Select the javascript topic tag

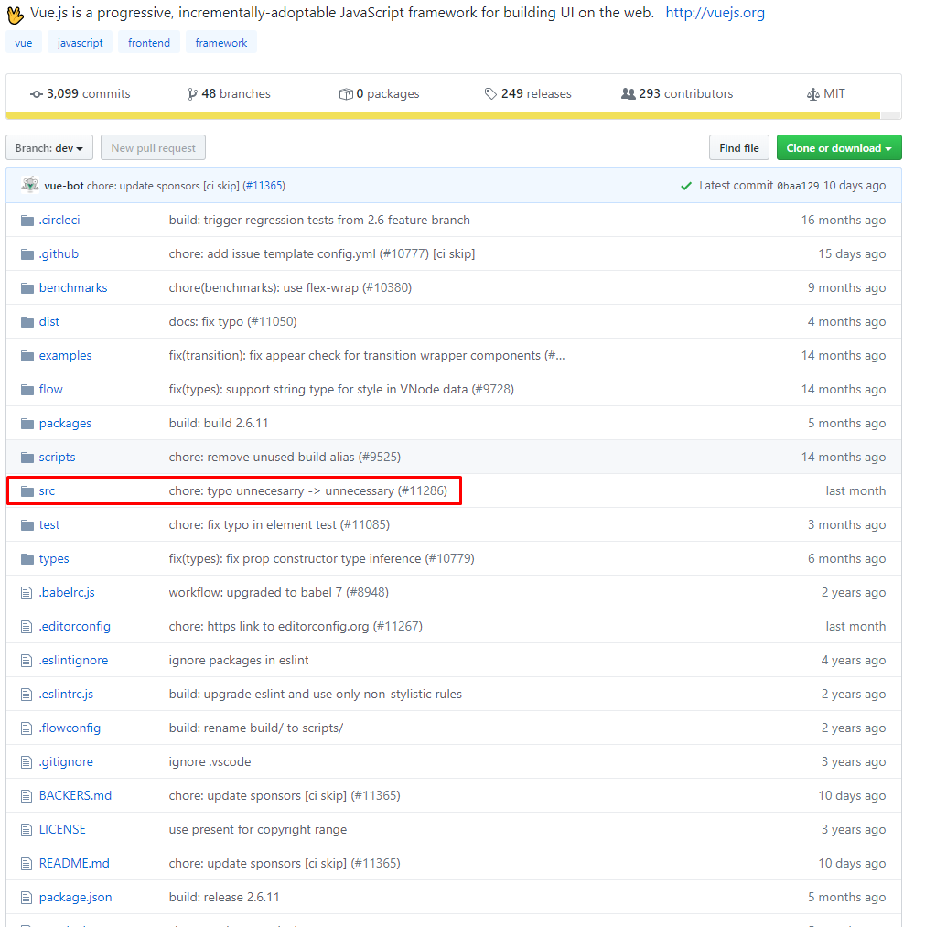tap(80, 43)
